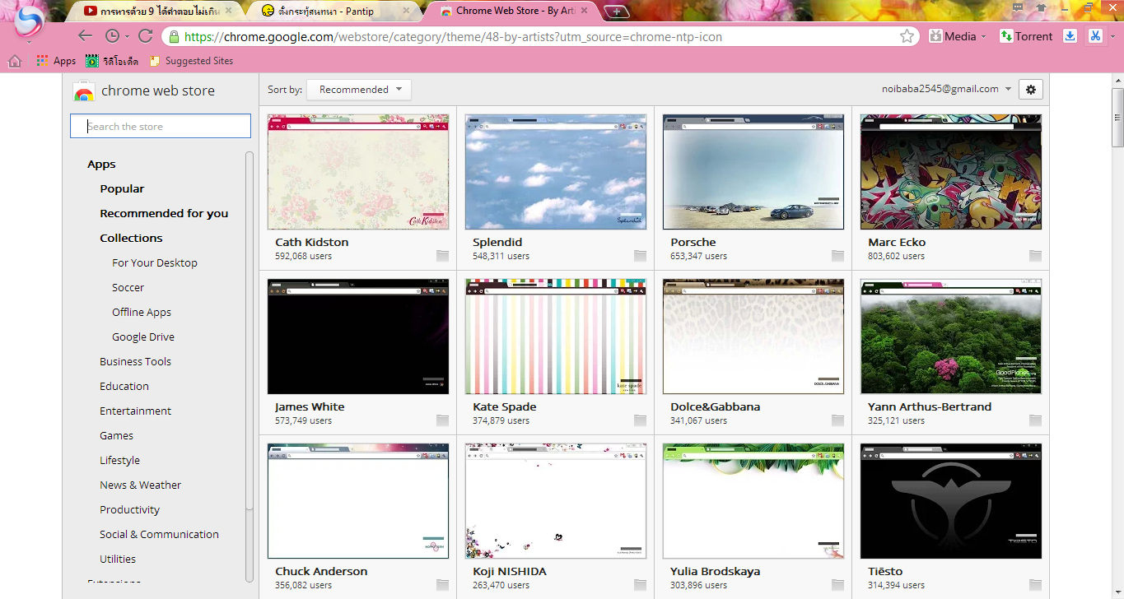Click the theme icon on Marc Ecko card

1035,256
